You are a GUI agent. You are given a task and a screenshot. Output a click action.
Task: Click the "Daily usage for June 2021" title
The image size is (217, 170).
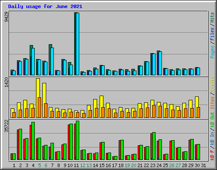(x=45, y=7)
